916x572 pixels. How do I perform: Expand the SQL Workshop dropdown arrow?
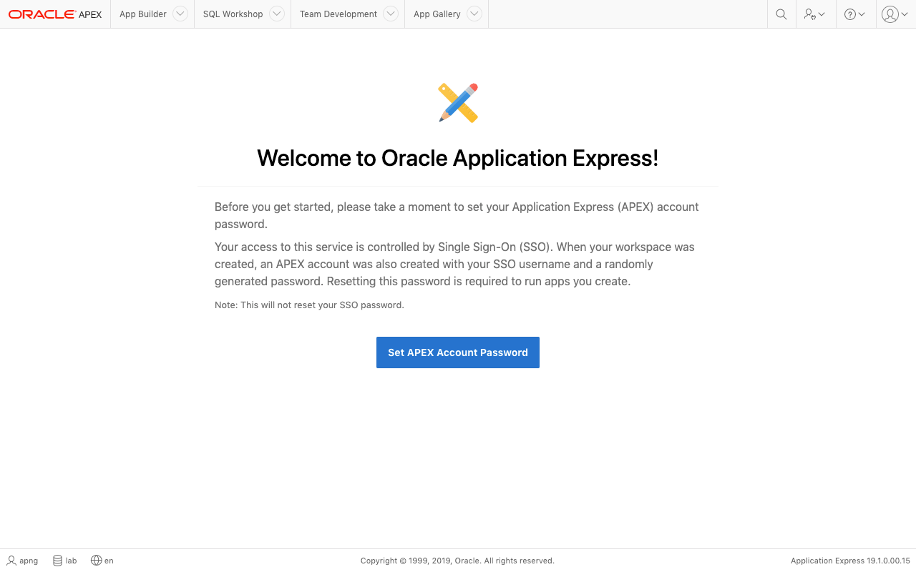pyautogui.click(x=277, y=14)
